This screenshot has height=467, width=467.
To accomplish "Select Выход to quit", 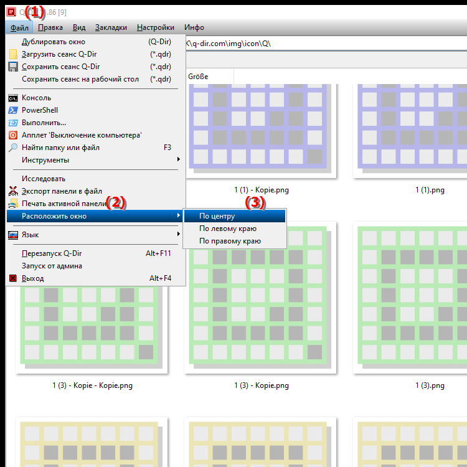I will (95, 278).
